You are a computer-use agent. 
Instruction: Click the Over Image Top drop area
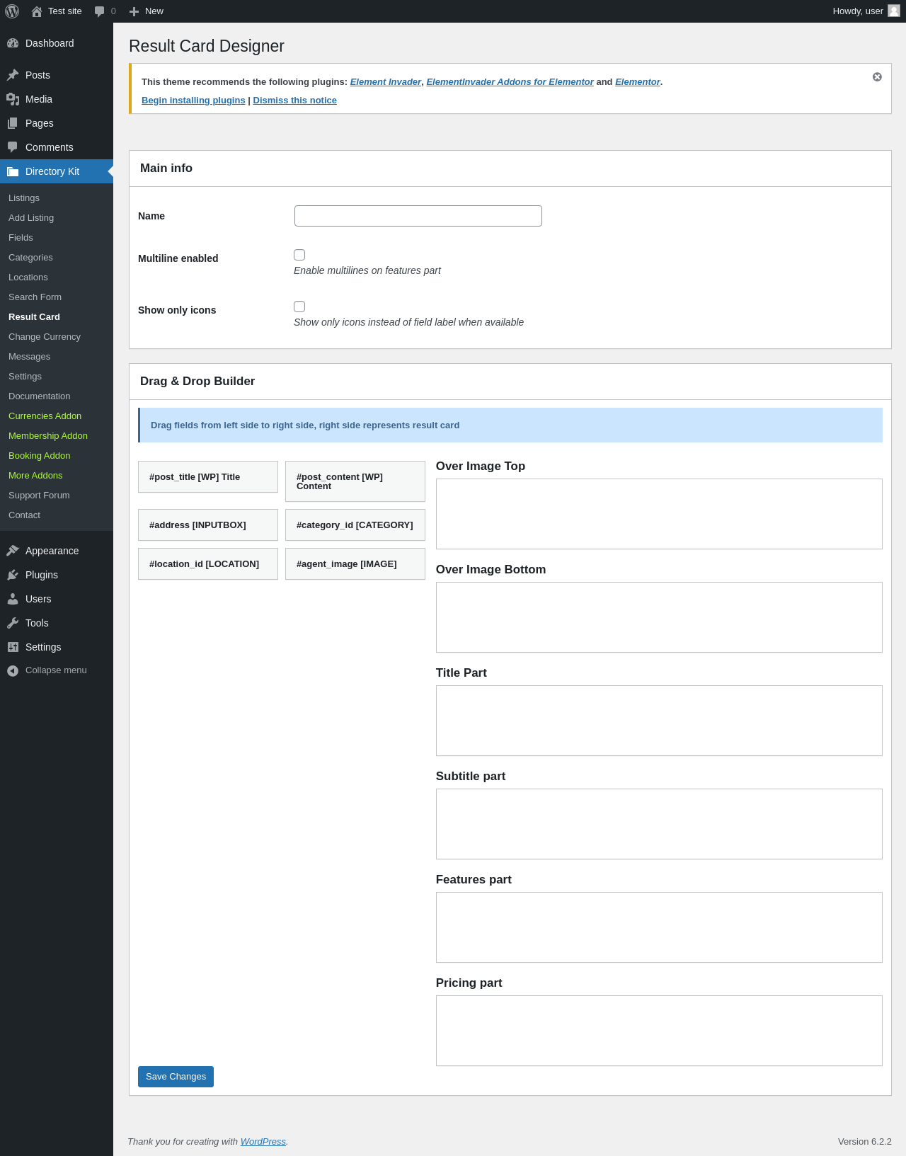pos(659,514)
